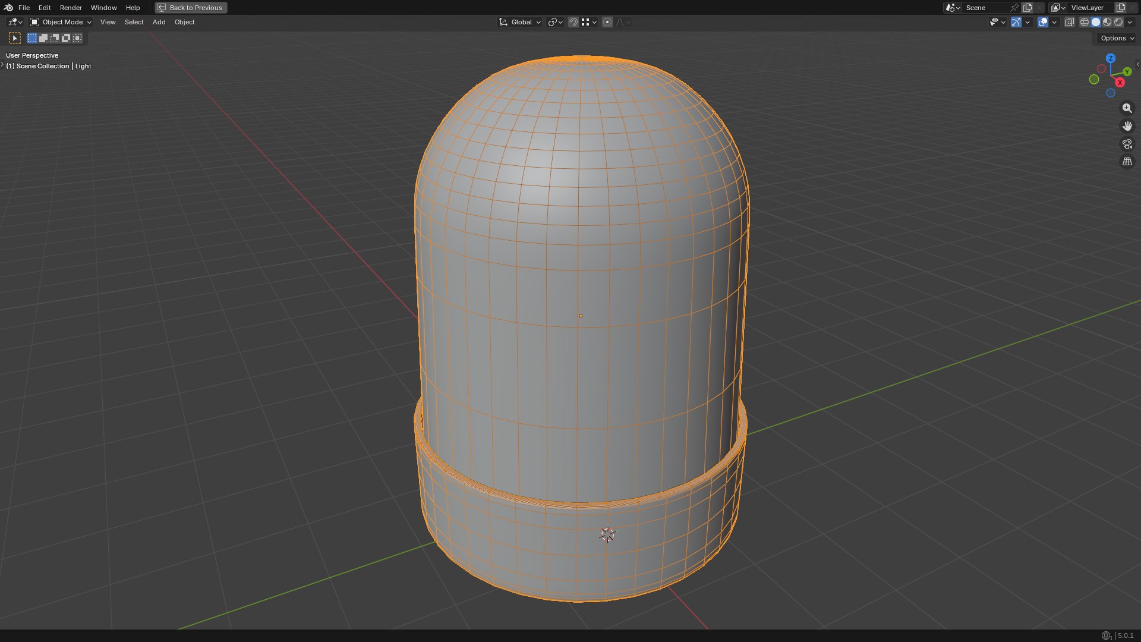Toggle snapping magnet

tap(573, 22)
